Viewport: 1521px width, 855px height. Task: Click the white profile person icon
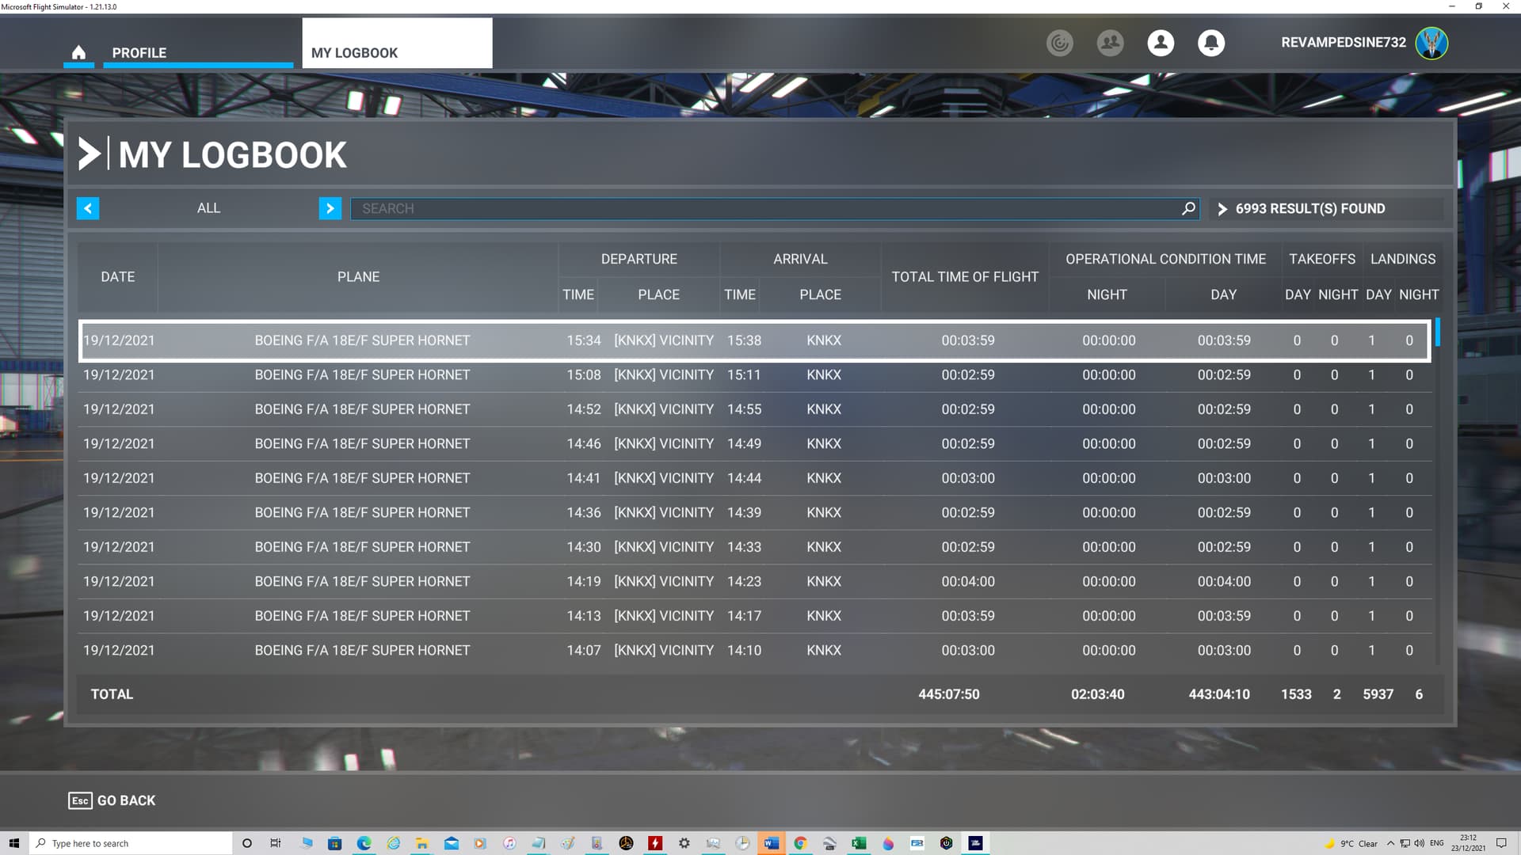click(x=1161, y=44)
